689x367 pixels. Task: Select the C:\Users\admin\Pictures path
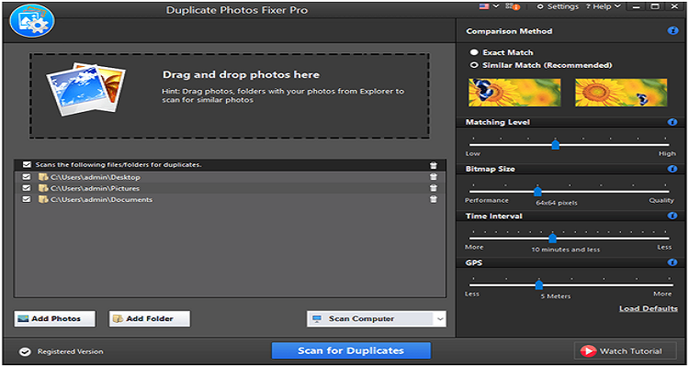(x=95, y=188)
